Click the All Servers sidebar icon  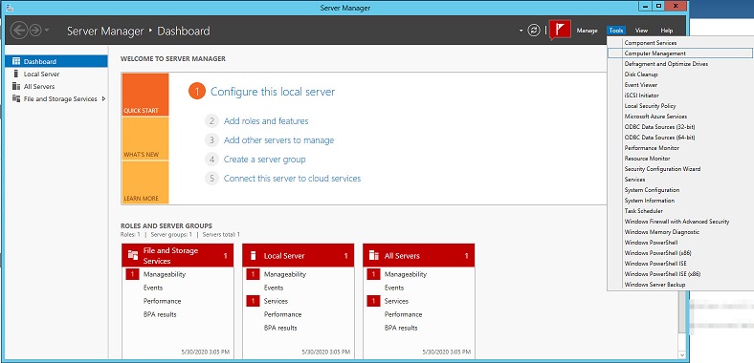16,86
